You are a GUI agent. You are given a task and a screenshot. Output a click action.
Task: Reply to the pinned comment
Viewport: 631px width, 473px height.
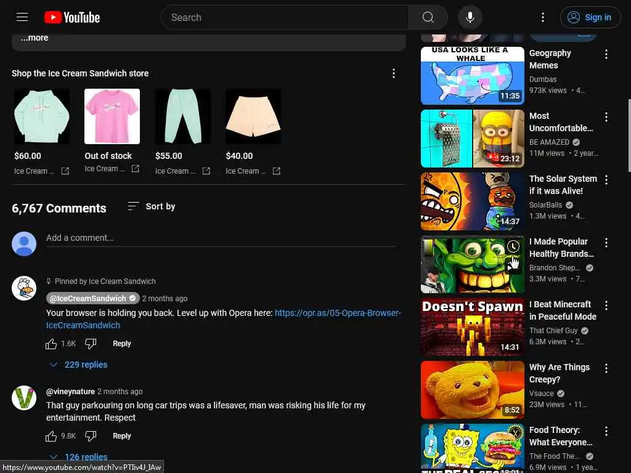pos(122,344)
